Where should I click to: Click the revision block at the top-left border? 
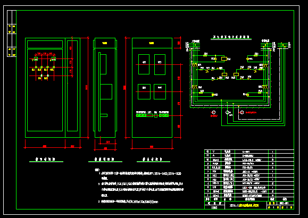[x=12, y=33]
